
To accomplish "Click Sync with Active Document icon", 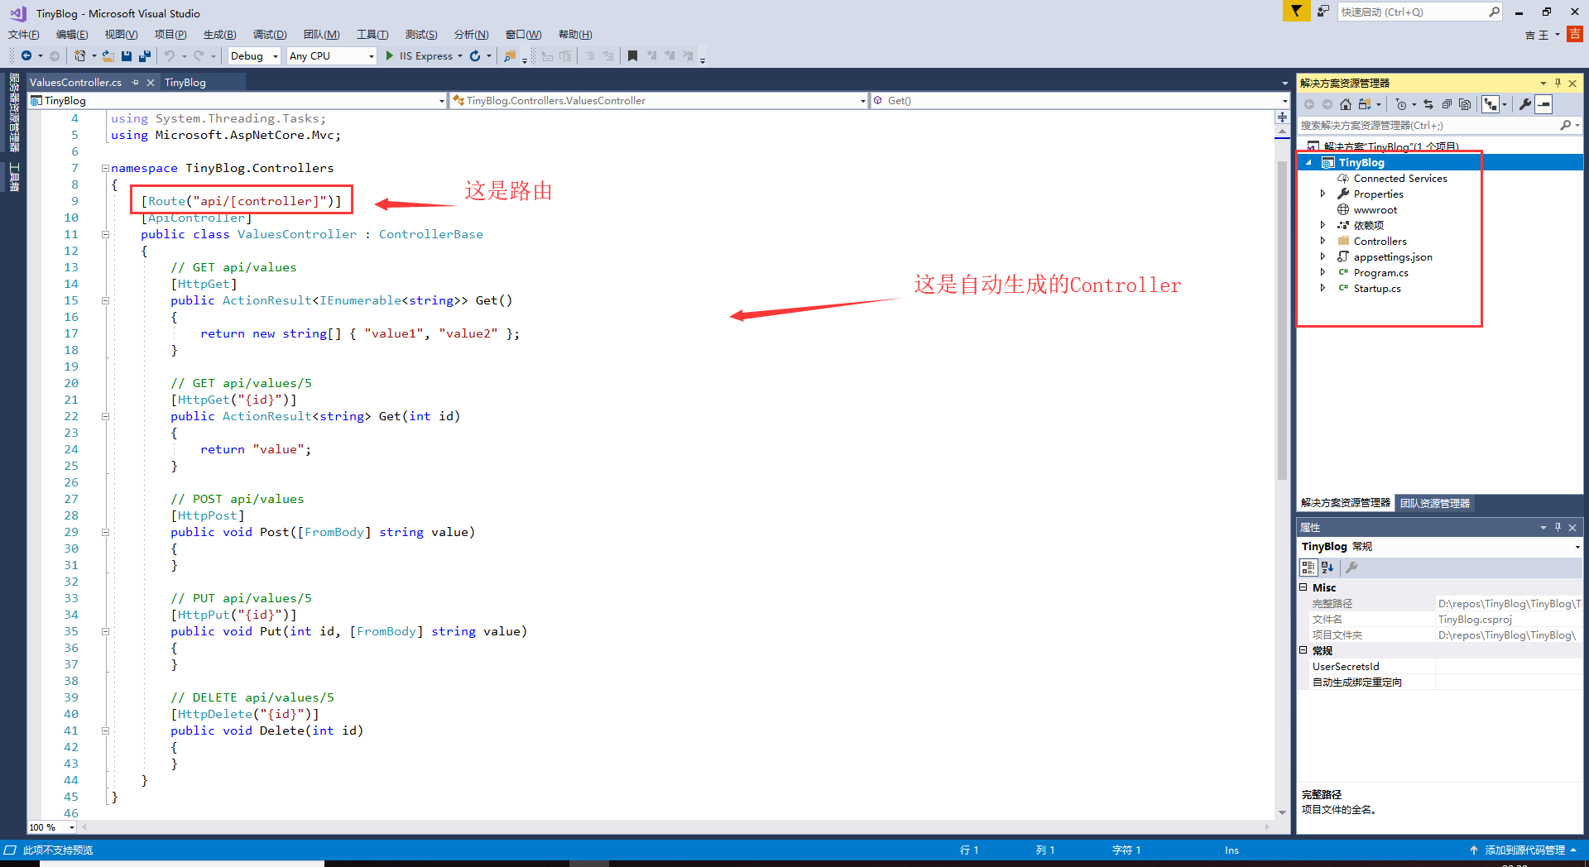I will coord(1428,104).
